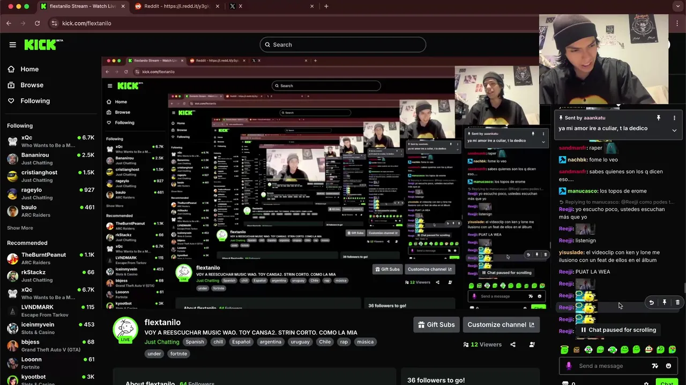Click the fortnite tag
Screen dimensions: 686x385
point(178,353)
